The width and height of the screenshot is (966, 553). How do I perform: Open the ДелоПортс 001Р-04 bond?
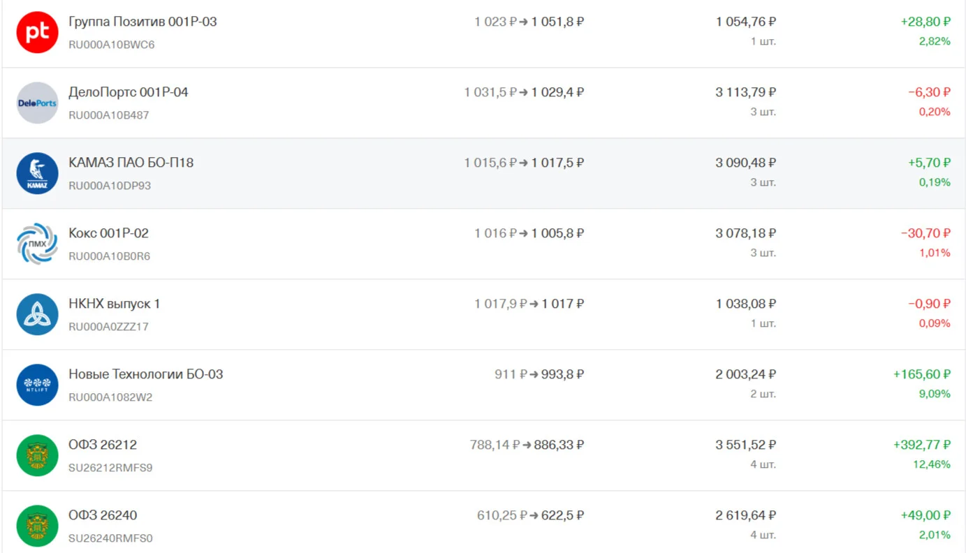pos(128,92)
